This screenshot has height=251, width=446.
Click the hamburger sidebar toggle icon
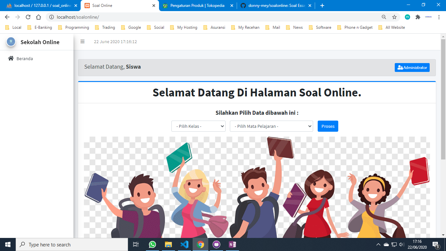point(83,42)
